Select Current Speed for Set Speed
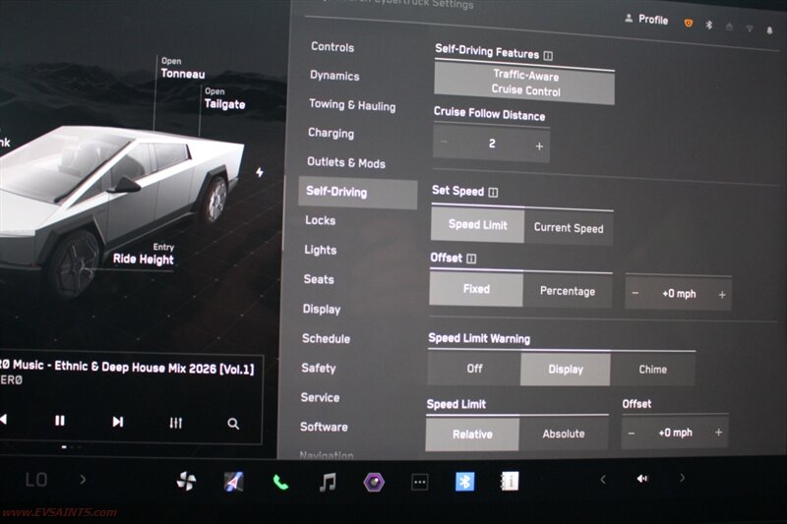This screenshot has width=787, height=524. [569, 227]
